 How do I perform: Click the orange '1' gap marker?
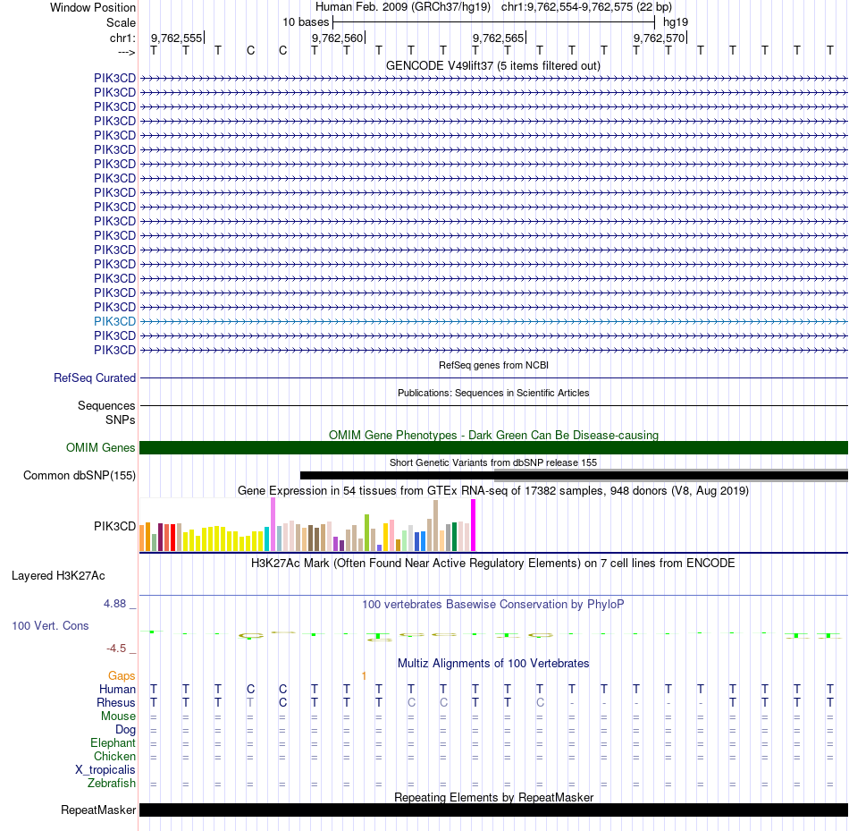click(364, 675)
